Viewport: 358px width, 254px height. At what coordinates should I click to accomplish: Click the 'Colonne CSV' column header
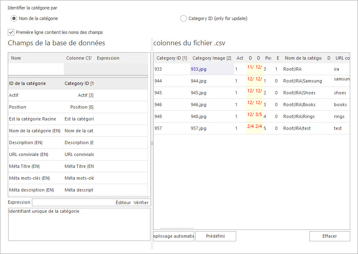[x=78, y=58]
